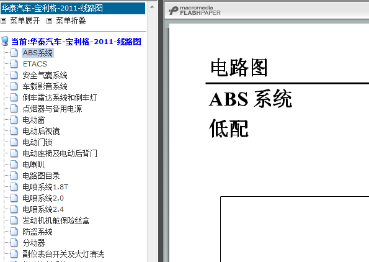Select 防盗系统 in the tree
This screenshot has width=369, height=262.
coord(37,232)
